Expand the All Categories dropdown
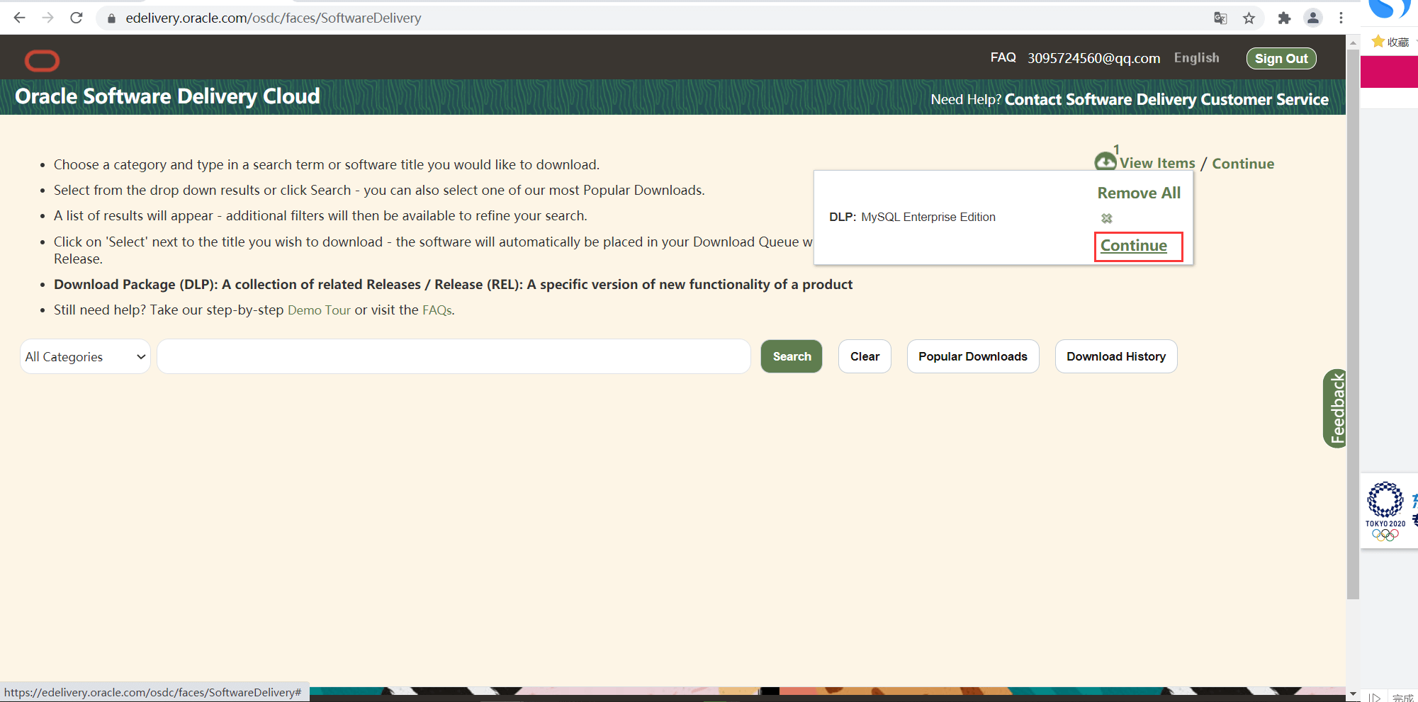Screen dimensions: 1418x702 click(x=85, y=356)
